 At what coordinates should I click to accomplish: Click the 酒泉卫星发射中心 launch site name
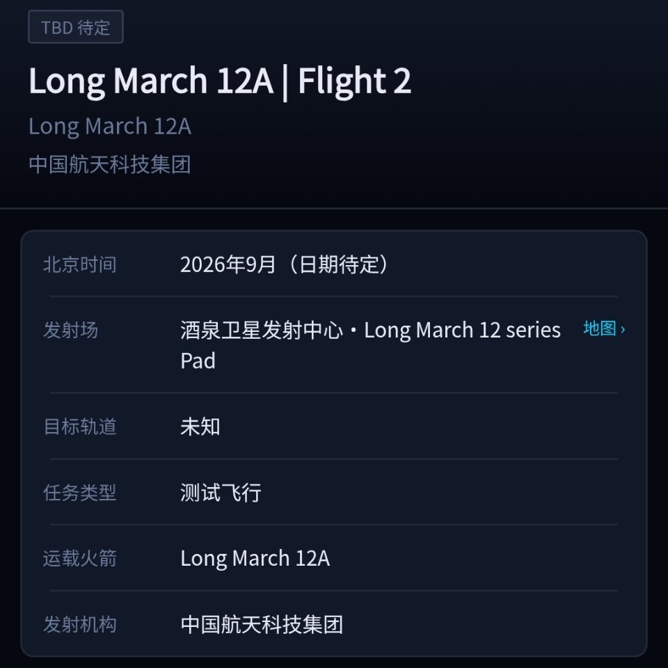point(262,330)
